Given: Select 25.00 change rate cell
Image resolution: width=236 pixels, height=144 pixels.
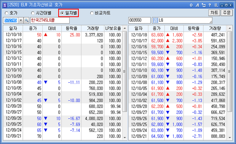Looking at the screenshot, I should [71, 35].
